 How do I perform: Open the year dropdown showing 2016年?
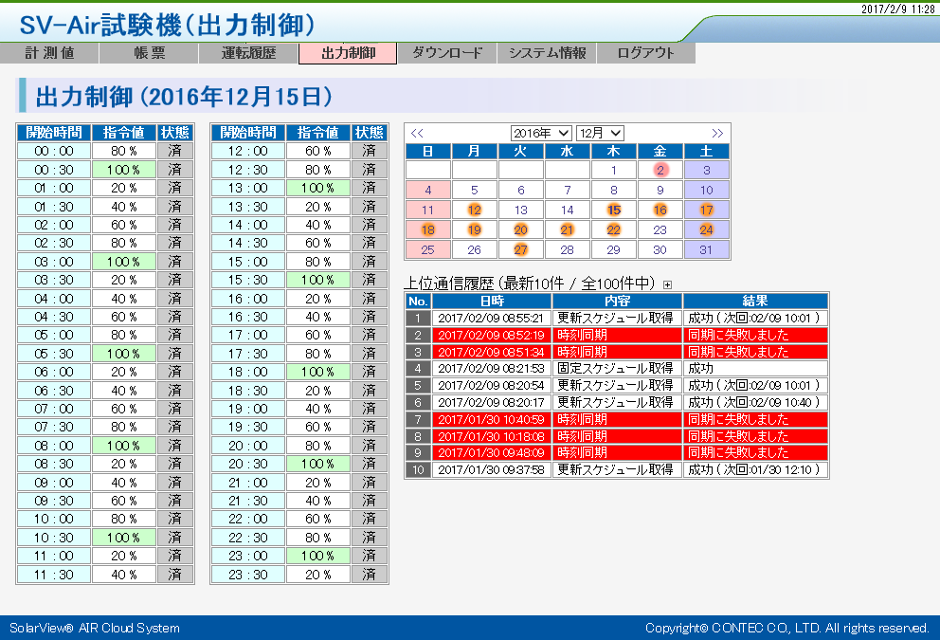(541, 133)
